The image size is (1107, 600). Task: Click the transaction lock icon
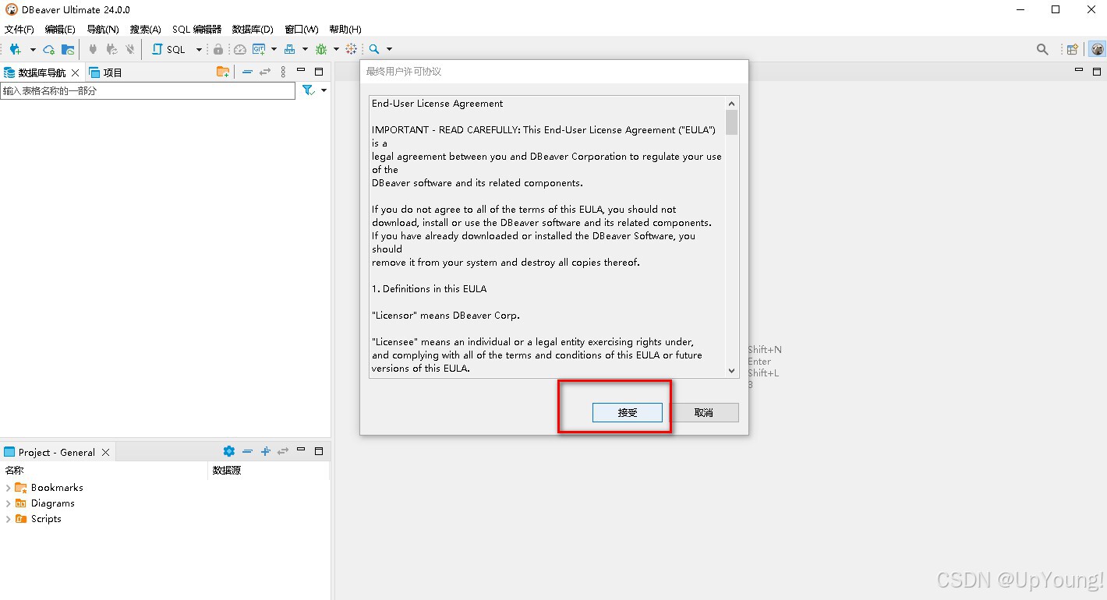[x=218, y=49]
